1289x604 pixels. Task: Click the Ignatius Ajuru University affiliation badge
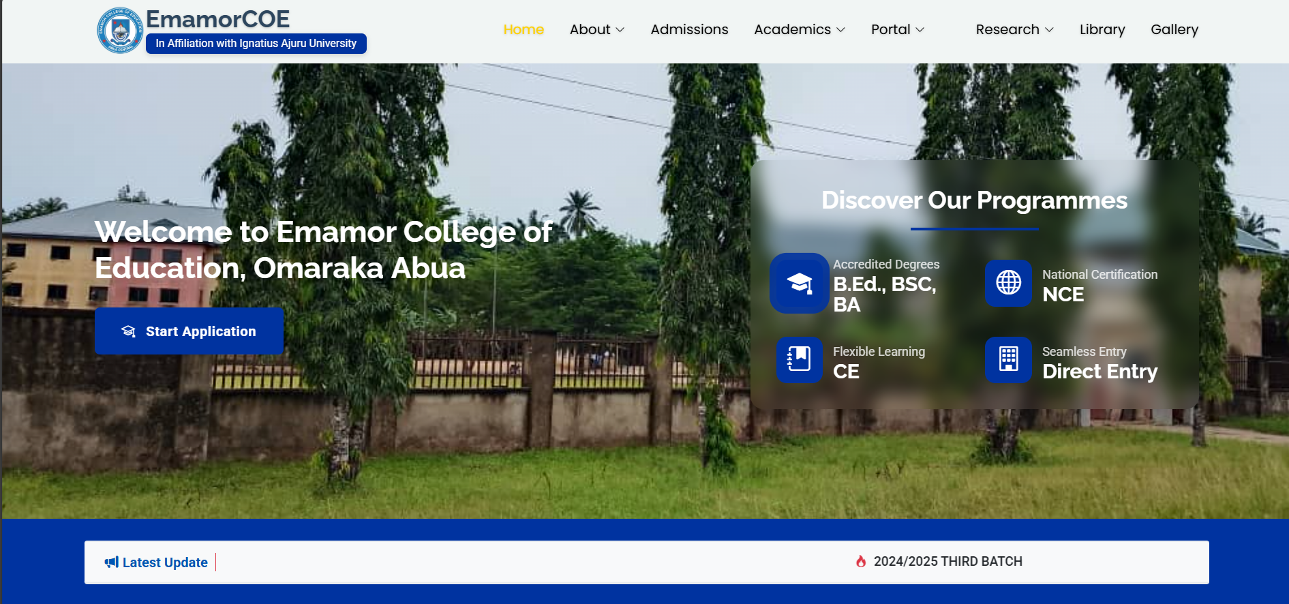256,44
